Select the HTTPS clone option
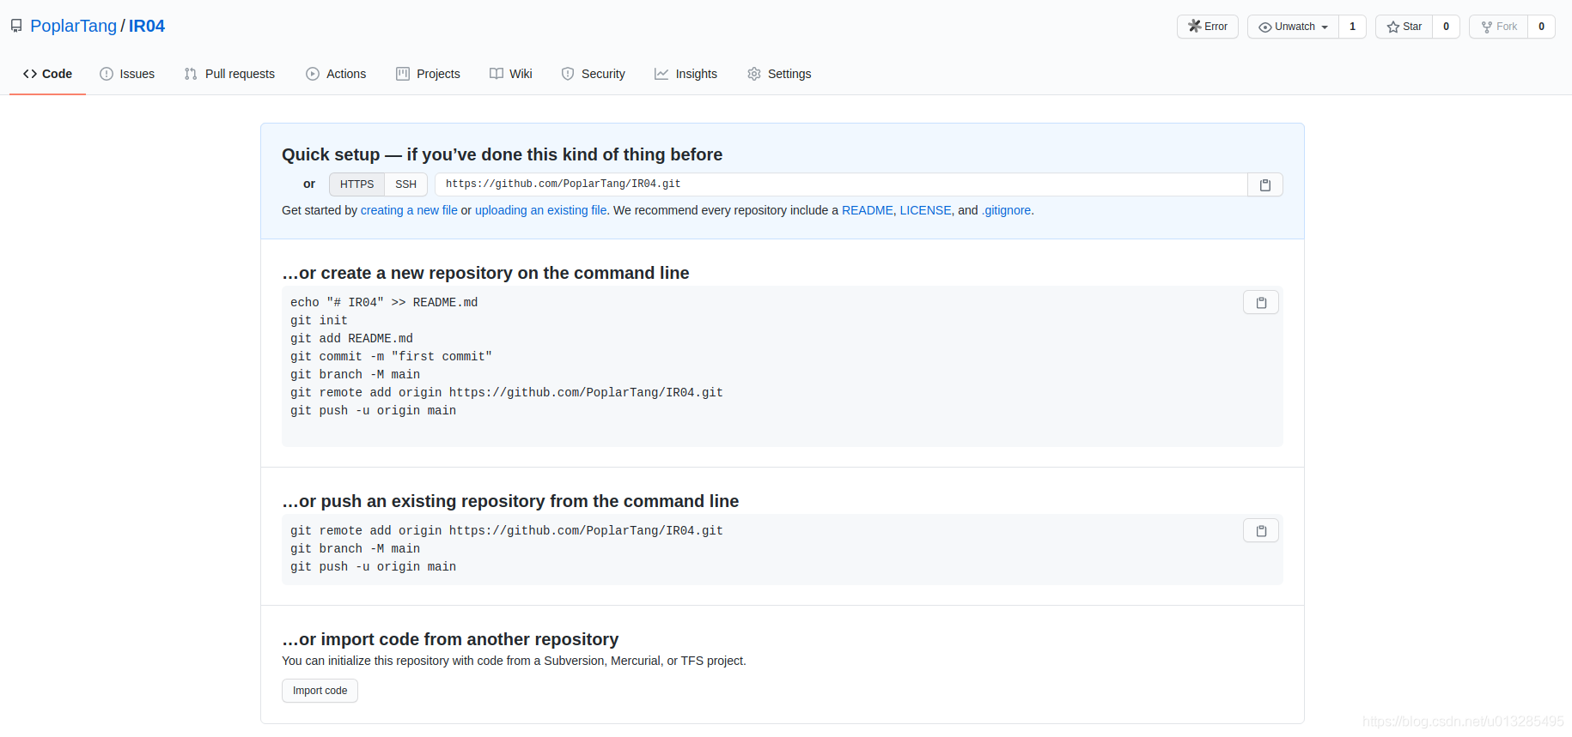 coord(356,184)
